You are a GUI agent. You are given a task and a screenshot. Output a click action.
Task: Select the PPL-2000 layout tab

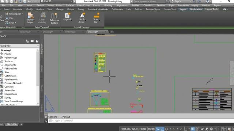click(x=11, y=124)
